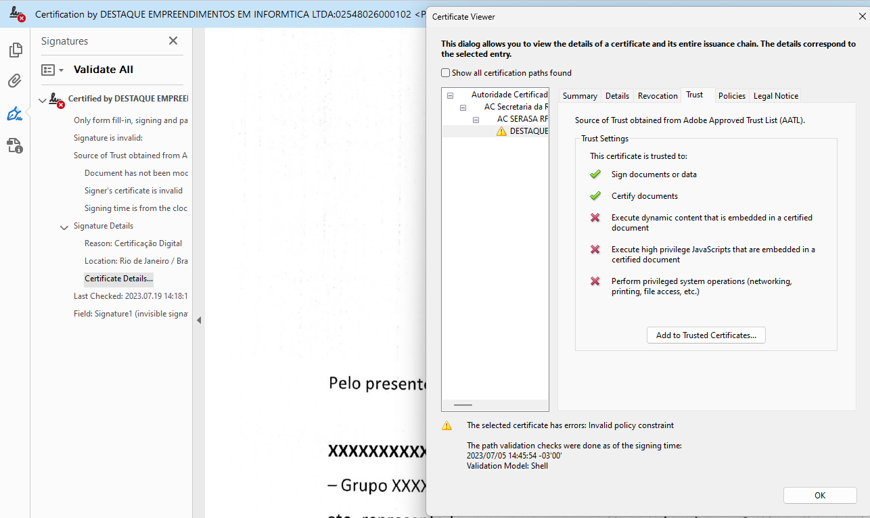Image resolution: width=870 pixels, height=518 pixels.
Task: Click the horizontal scrollbar under the certificate tree
Action: [x=463, y=404]
